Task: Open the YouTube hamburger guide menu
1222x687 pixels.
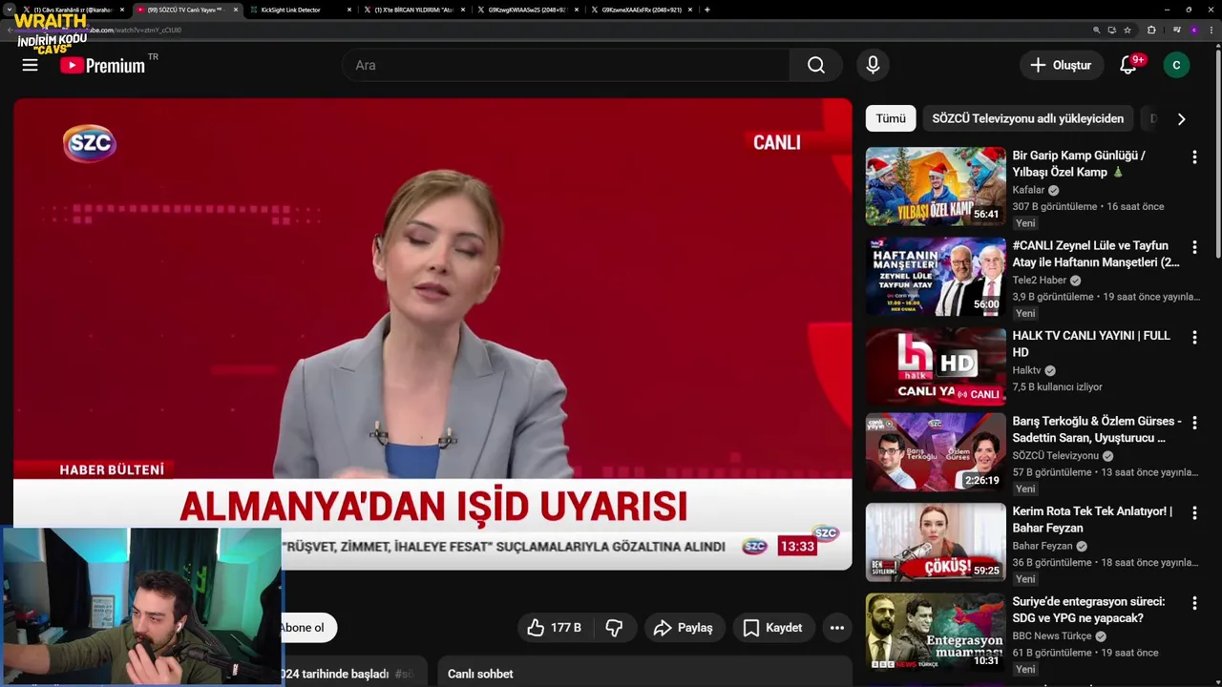Action: pos(31,65)
